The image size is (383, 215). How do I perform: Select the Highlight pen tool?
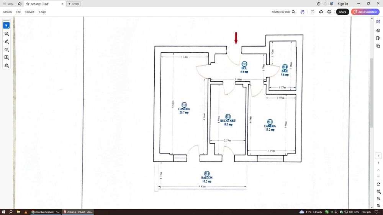[x=7, y=41]
